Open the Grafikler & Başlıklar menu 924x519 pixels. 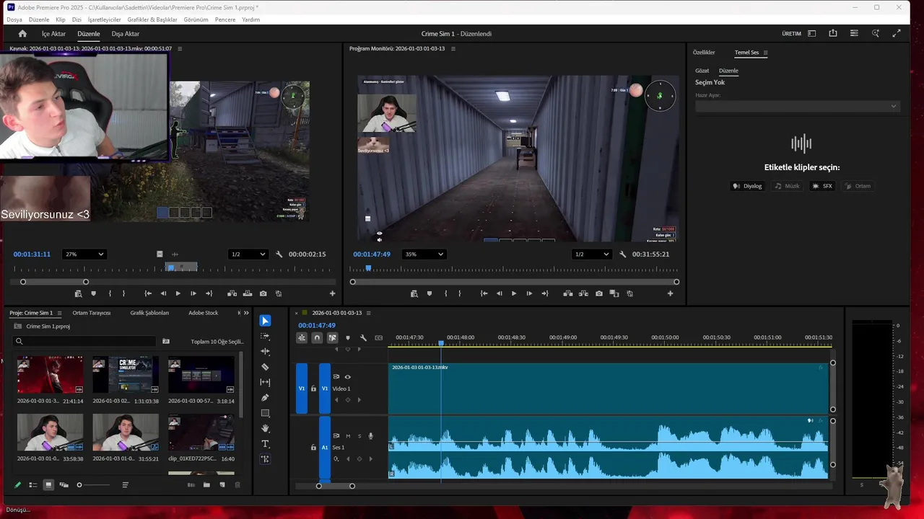[152, 19]
